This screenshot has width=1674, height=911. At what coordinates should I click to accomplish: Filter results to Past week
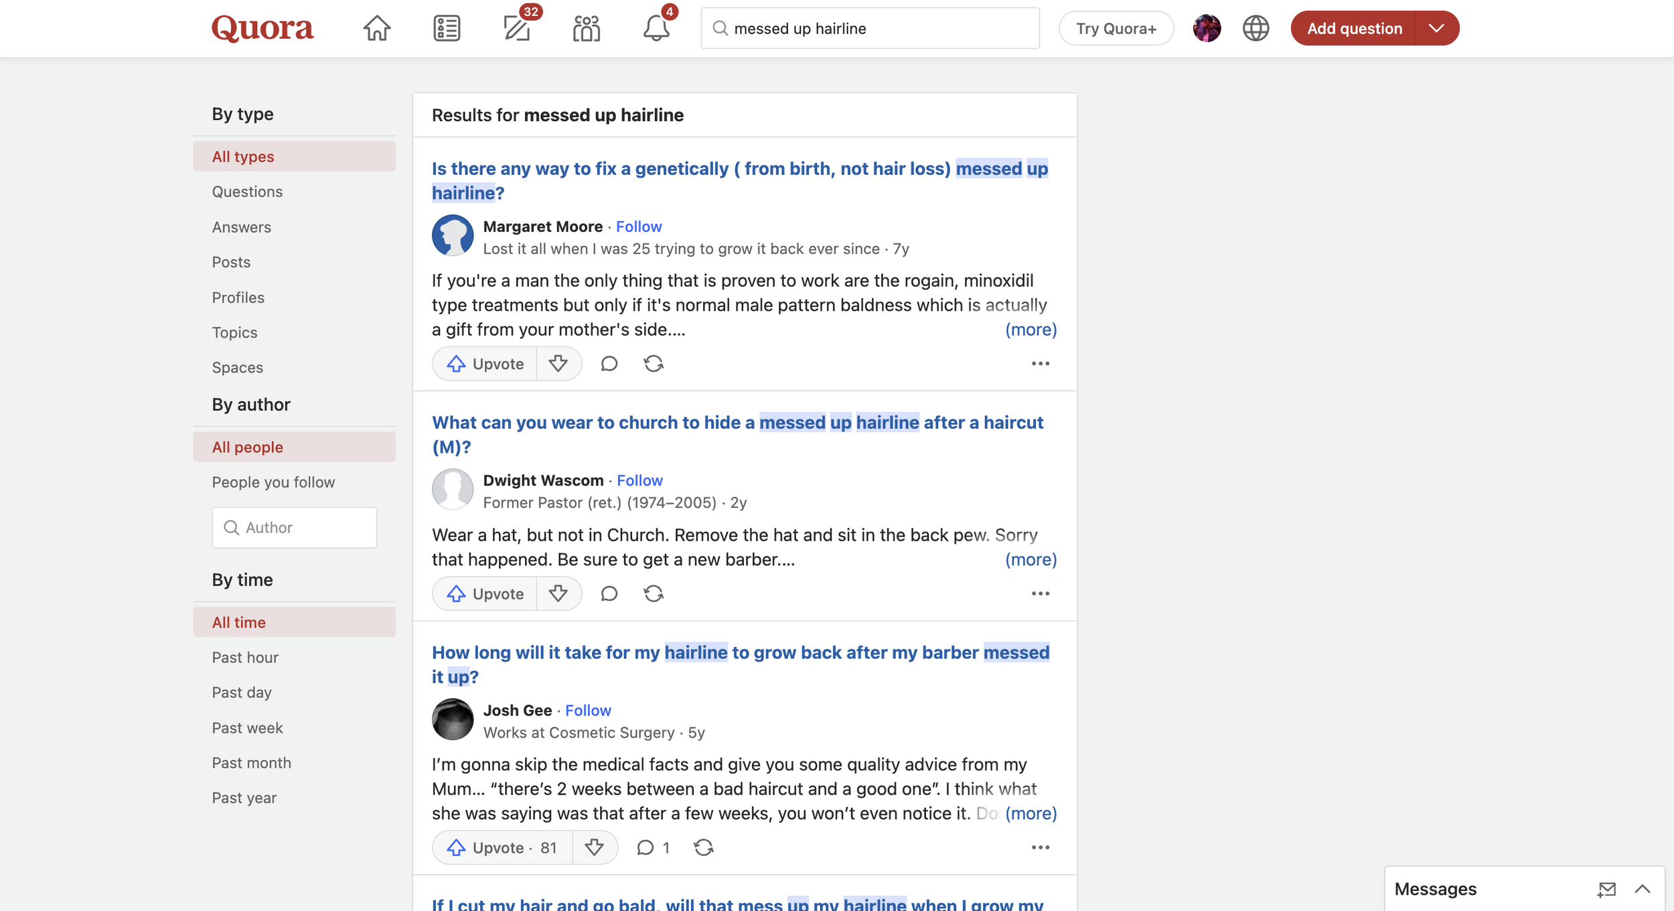(247, 727)
